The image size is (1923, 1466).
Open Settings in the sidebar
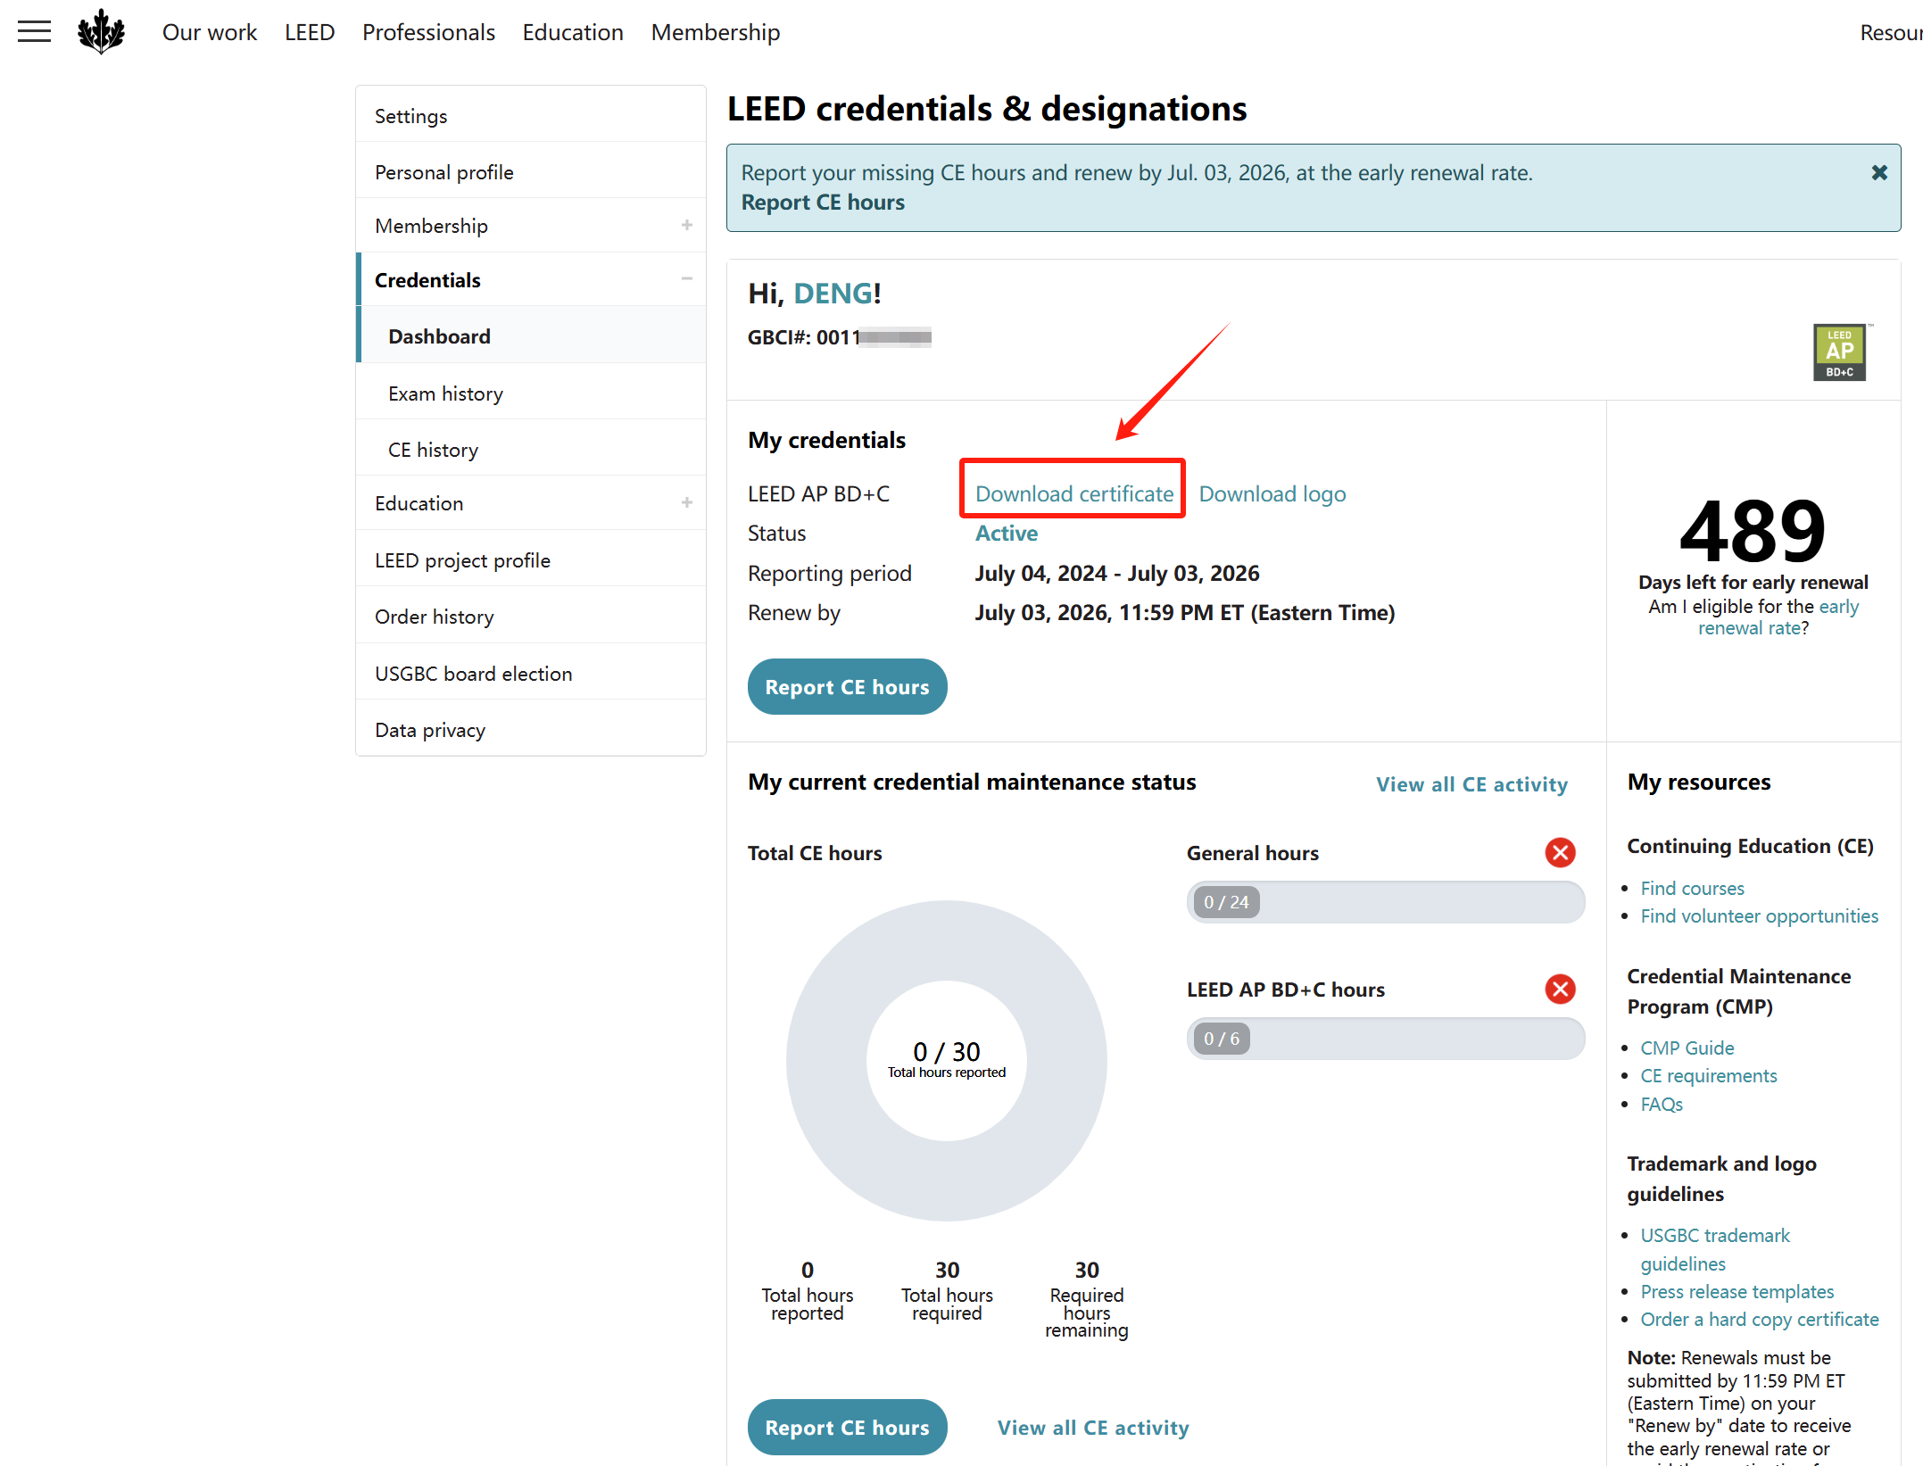click(531, 116)
